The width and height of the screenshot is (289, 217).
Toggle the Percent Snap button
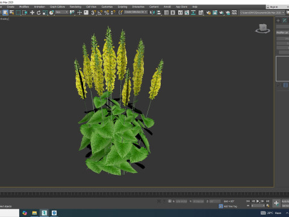[107, 13]
